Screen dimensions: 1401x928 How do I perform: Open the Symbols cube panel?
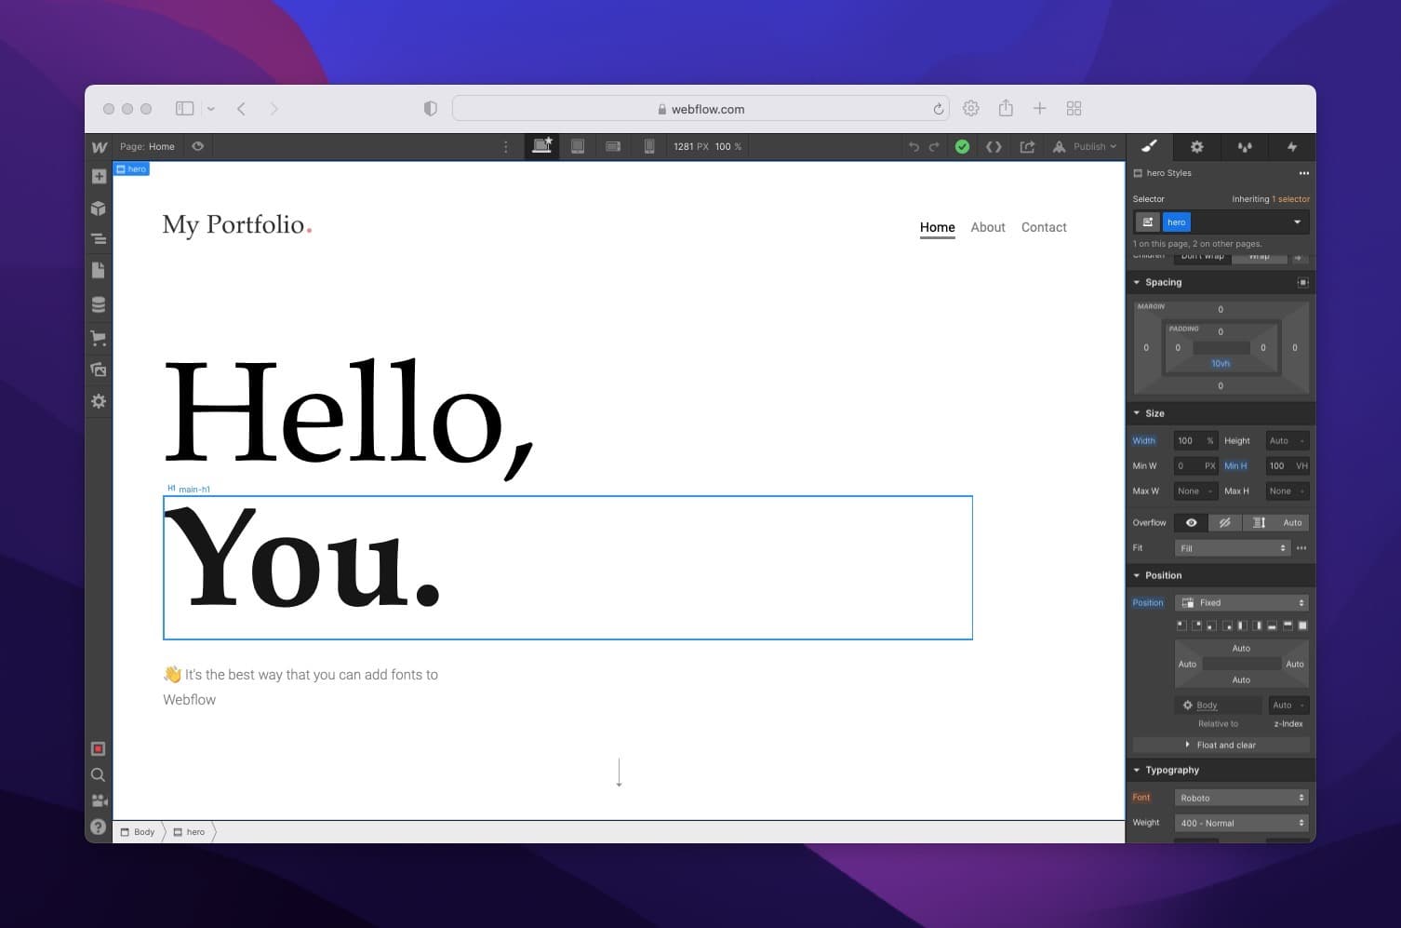pyautogui.click(x=99, y=208)
